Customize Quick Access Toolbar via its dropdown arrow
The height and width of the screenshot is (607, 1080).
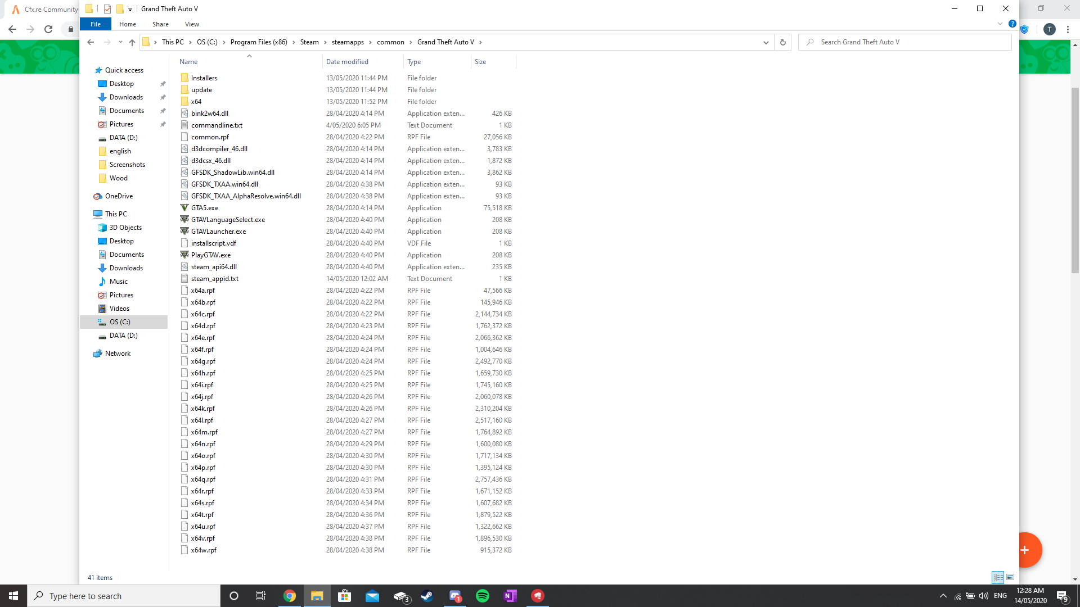[131, 9]
